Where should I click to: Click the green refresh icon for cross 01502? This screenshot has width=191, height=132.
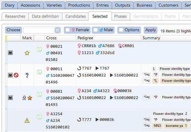tap(39, 49)
